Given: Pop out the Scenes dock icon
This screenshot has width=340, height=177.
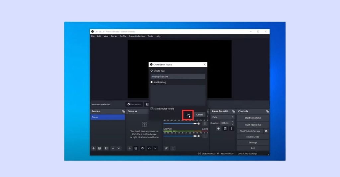Looking at the screenshot, I should [124, 111].
